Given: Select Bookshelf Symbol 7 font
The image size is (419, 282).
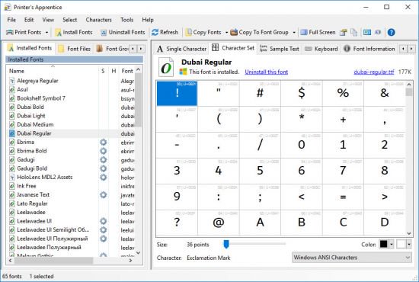Looking at the screenshot, I should pyautogui.click(x=41, y=98).
